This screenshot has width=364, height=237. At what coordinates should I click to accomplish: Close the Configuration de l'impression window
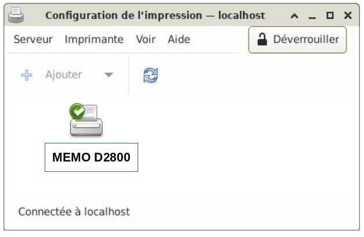pos(348,15)
